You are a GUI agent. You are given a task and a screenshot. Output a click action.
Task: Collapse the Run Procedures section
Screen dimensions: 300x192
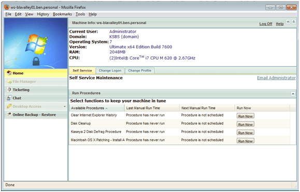click(x=293, y=94)
